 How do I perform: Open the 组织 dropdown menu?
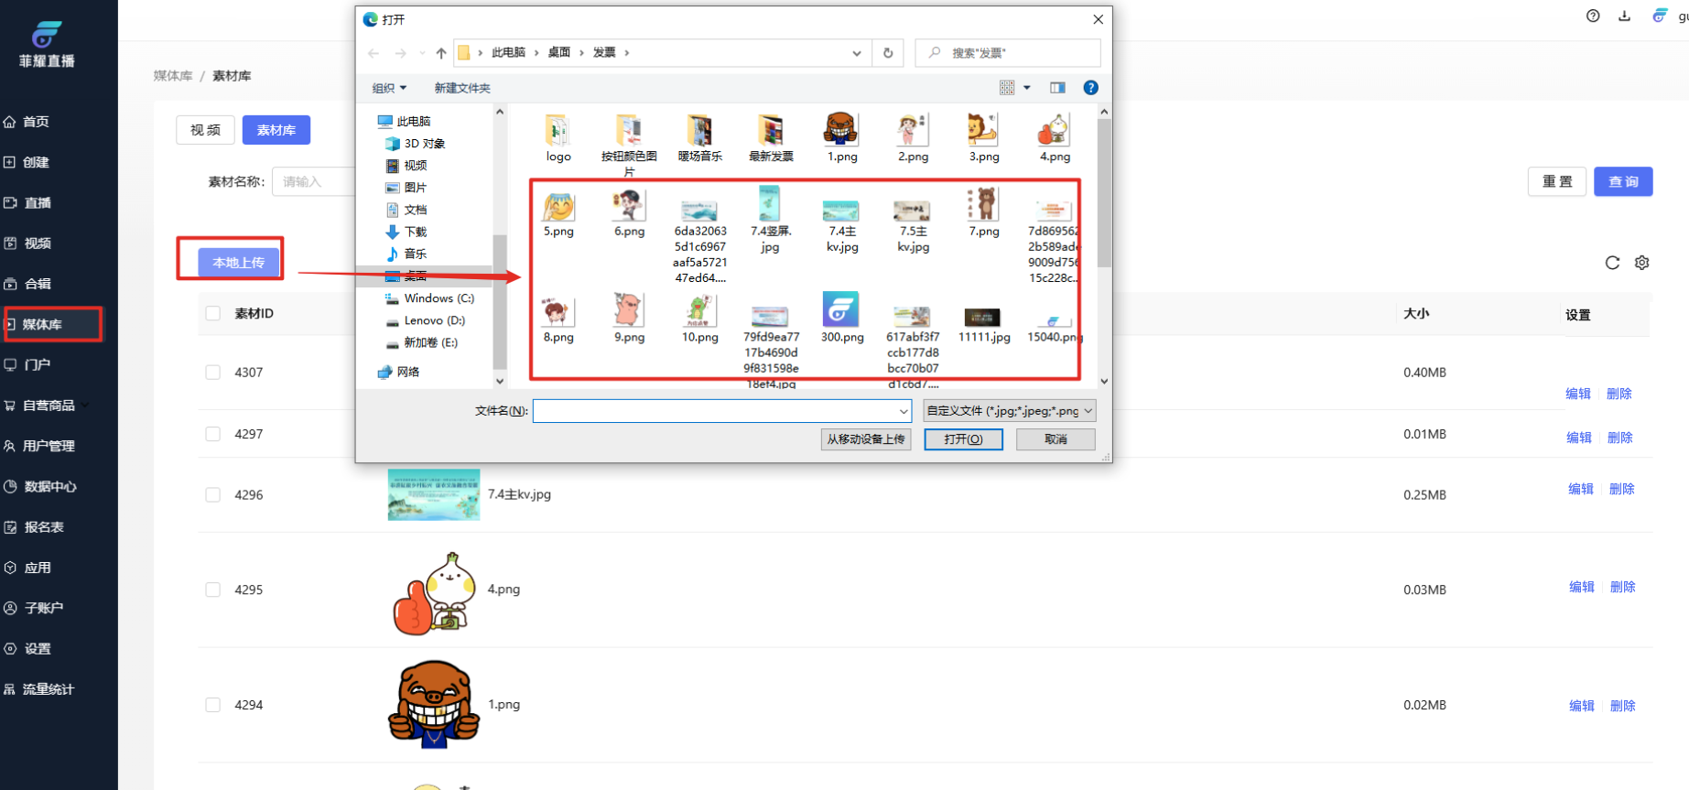tap(389, 88)
